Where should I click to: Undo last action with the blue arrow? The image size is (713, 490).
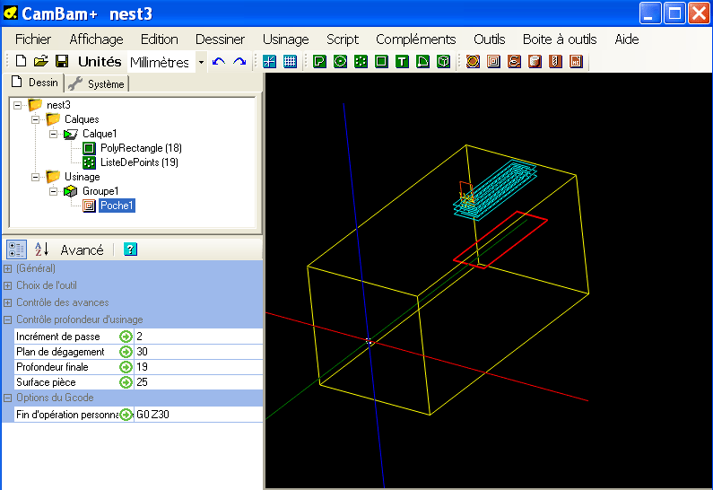(219, 61)
